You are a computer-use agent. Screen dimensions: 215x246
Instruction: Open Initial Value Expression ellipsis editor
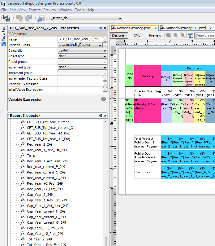pos(105,90)
